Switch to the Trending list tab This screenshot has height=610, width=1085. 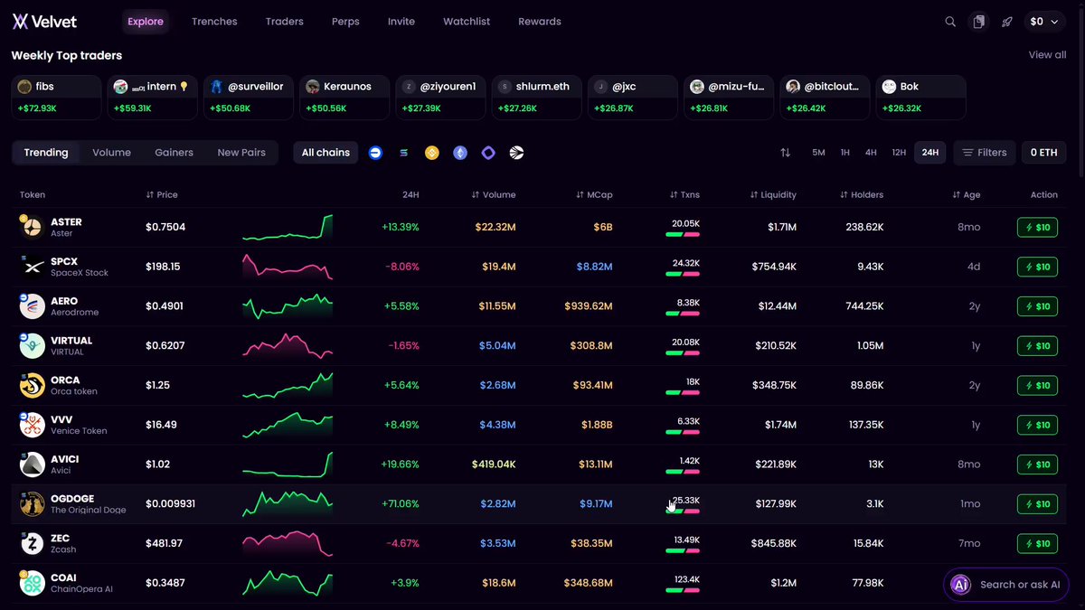coord(46,153)
